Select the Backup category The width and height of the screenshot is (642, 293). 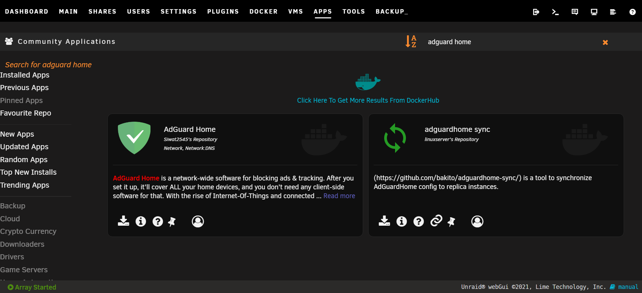point(13,206)
